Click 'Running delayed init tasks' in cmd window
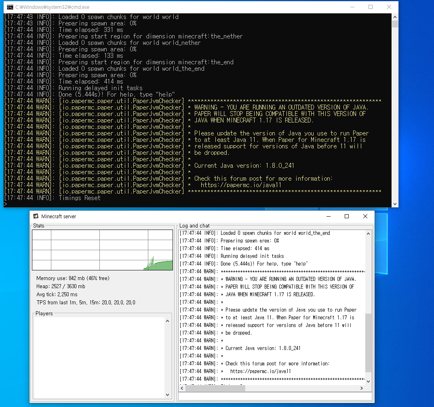 [101, 88]
